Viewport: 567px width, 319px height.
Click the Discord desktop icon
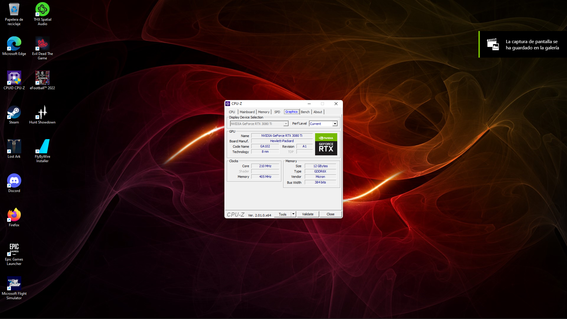[14, 181]
